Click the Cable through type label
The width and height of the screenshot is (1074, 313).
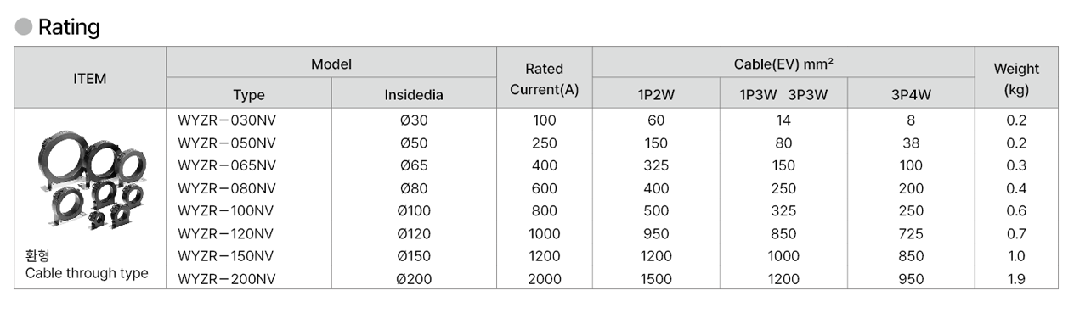click(x=87, y=273)
